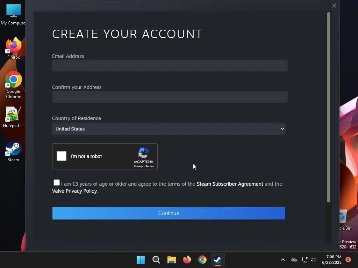Check the I'm not a robot box
This screenshot has height=268, width=358.
pos(62,156)
